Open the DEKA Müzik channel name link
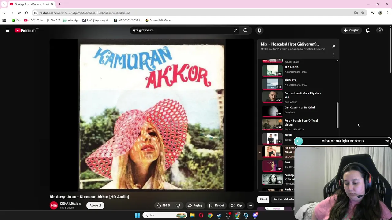The width and height of the screenshot is (392, 220). click(69, 204)
